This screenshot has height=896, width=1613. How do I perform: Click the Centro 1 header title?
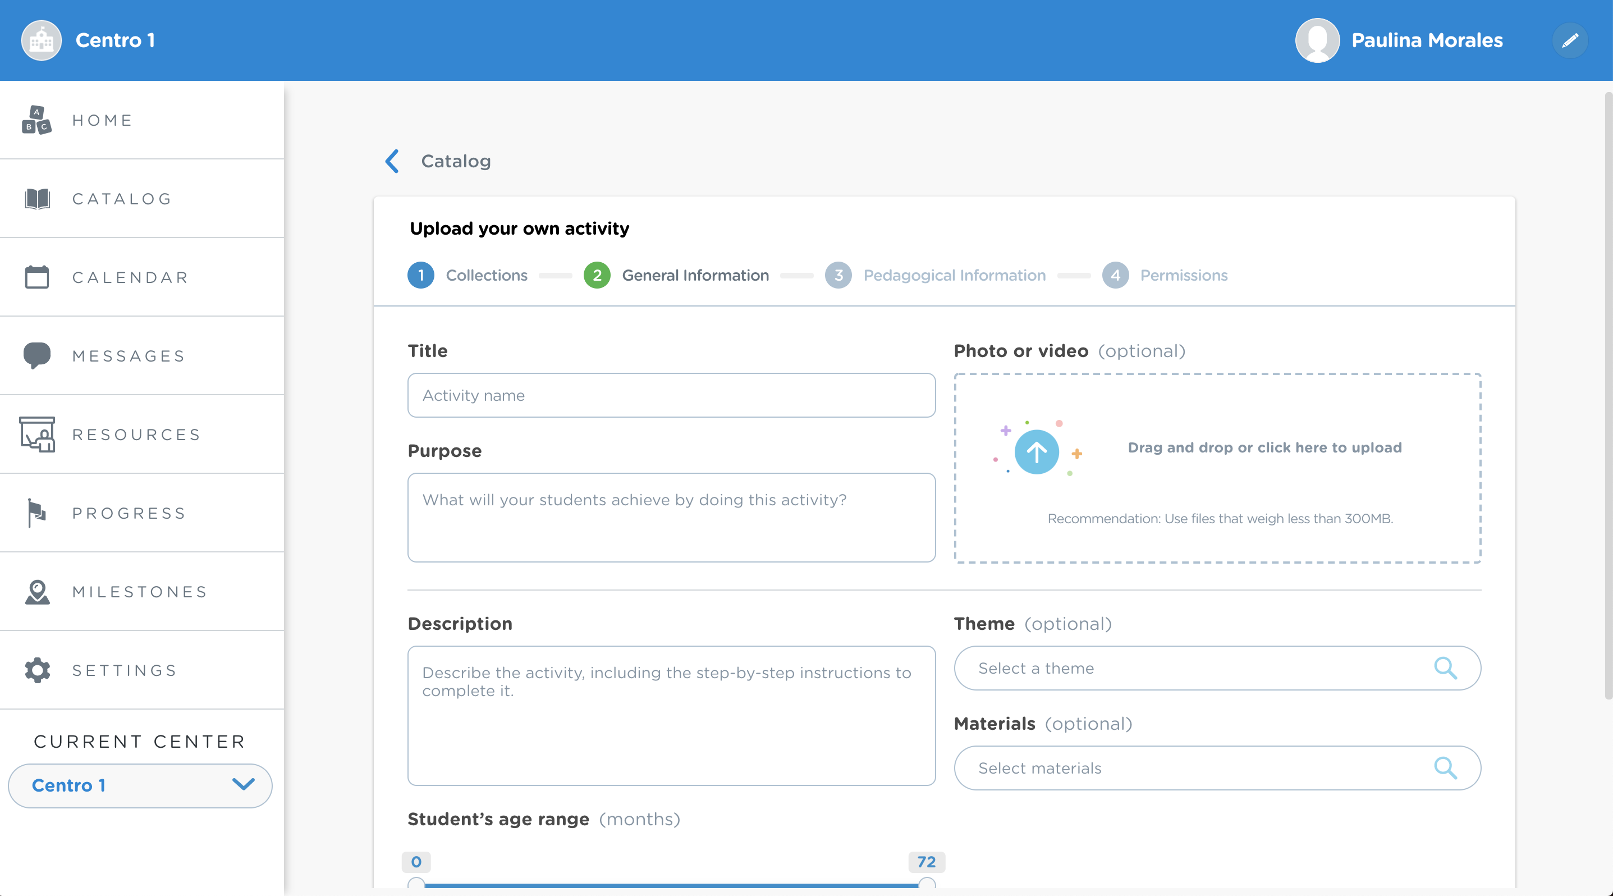(115, 40)
